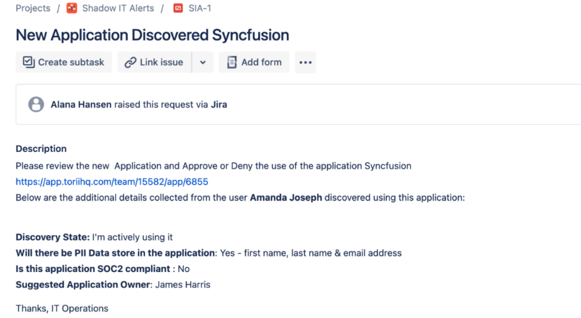Click the Link issue button

coord(154,62)
